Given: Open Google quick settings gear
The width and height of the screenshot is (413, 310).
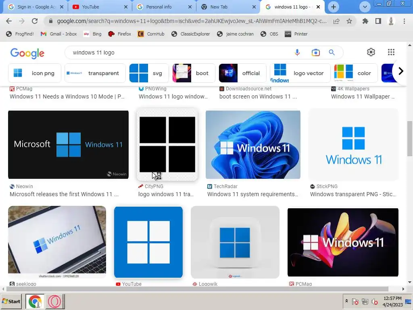Looking at the screenshot, I should click(x=371, y=52).
